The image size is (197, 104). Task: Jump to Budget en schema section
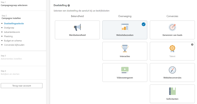[x=13, y=41]
